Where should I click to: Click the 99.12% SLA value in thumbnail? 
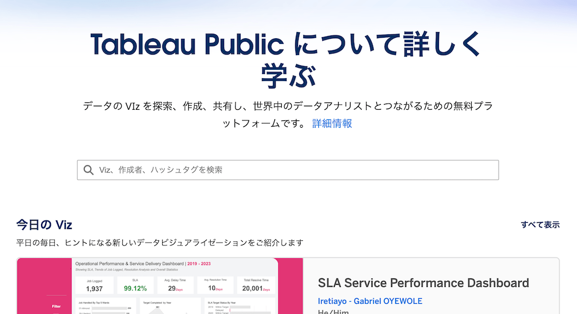tap(135, 289)
